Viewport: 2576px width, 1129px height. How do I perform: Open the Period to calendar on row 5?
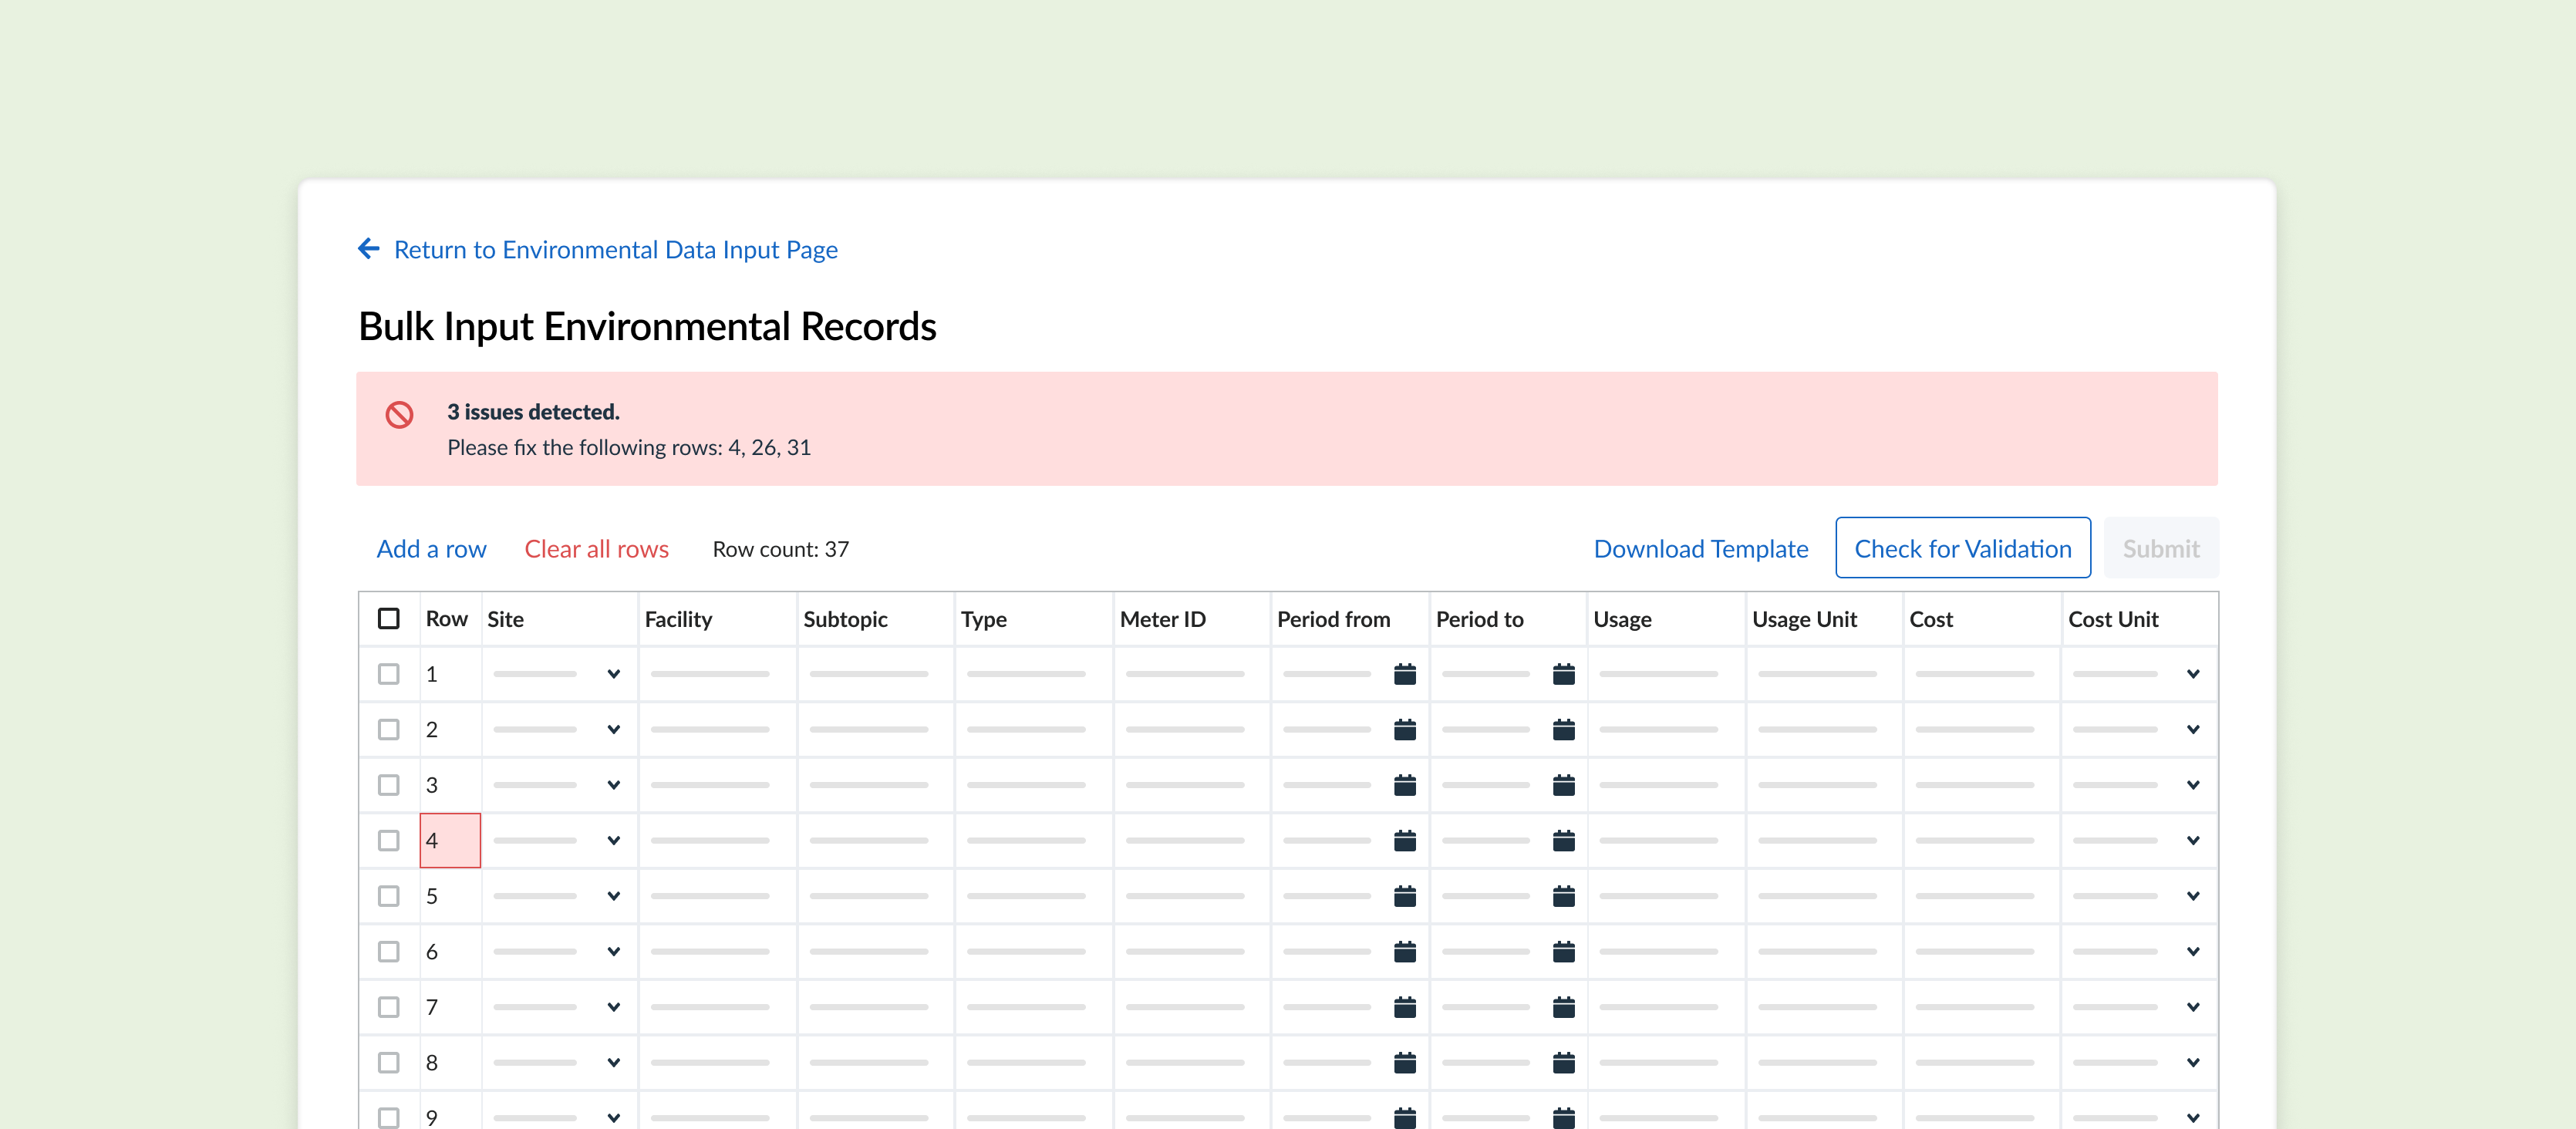[x=1564, y=896]
